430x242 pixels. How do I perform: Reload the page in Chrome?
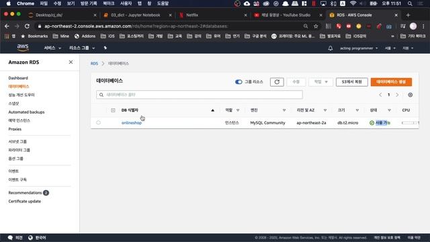[x=27, y=26]
